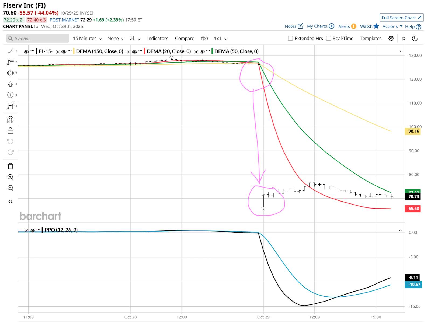Collapse the drawing tools sidebar

pos(10,202)
